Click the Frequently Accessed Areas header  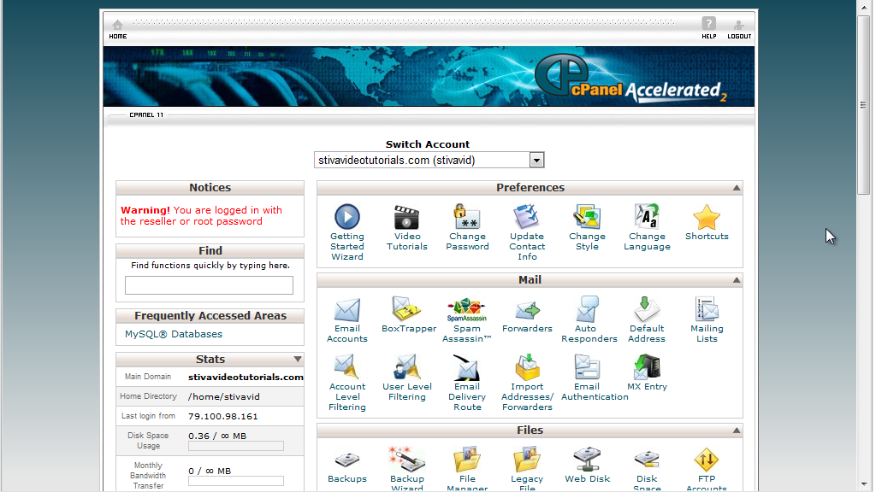tap(210, 316)
